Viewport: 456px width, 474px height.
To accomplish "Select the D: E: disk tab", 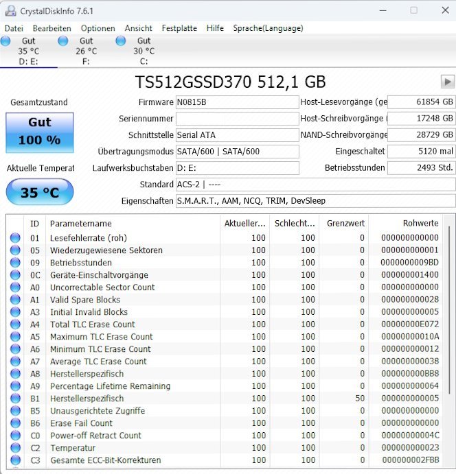I will pos(28,51).
